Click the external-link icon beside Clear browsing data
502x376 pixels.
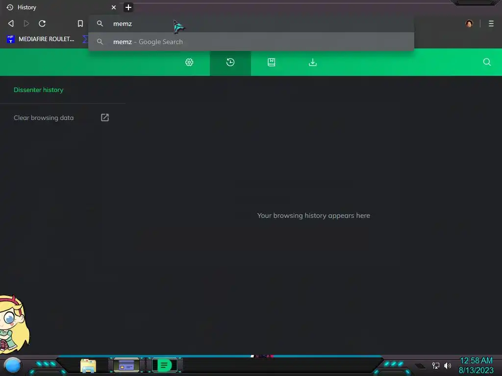(105, 117)
